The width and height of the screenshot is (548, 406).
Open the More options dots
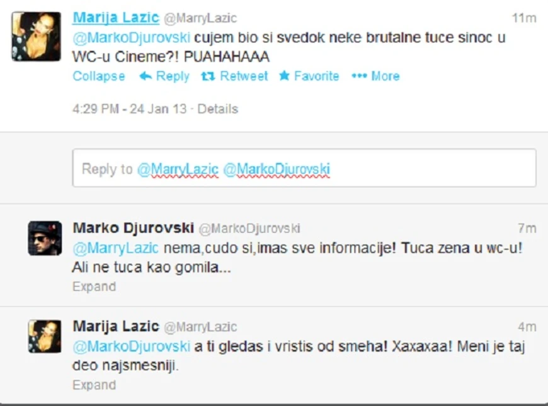[x=359, y=76]
